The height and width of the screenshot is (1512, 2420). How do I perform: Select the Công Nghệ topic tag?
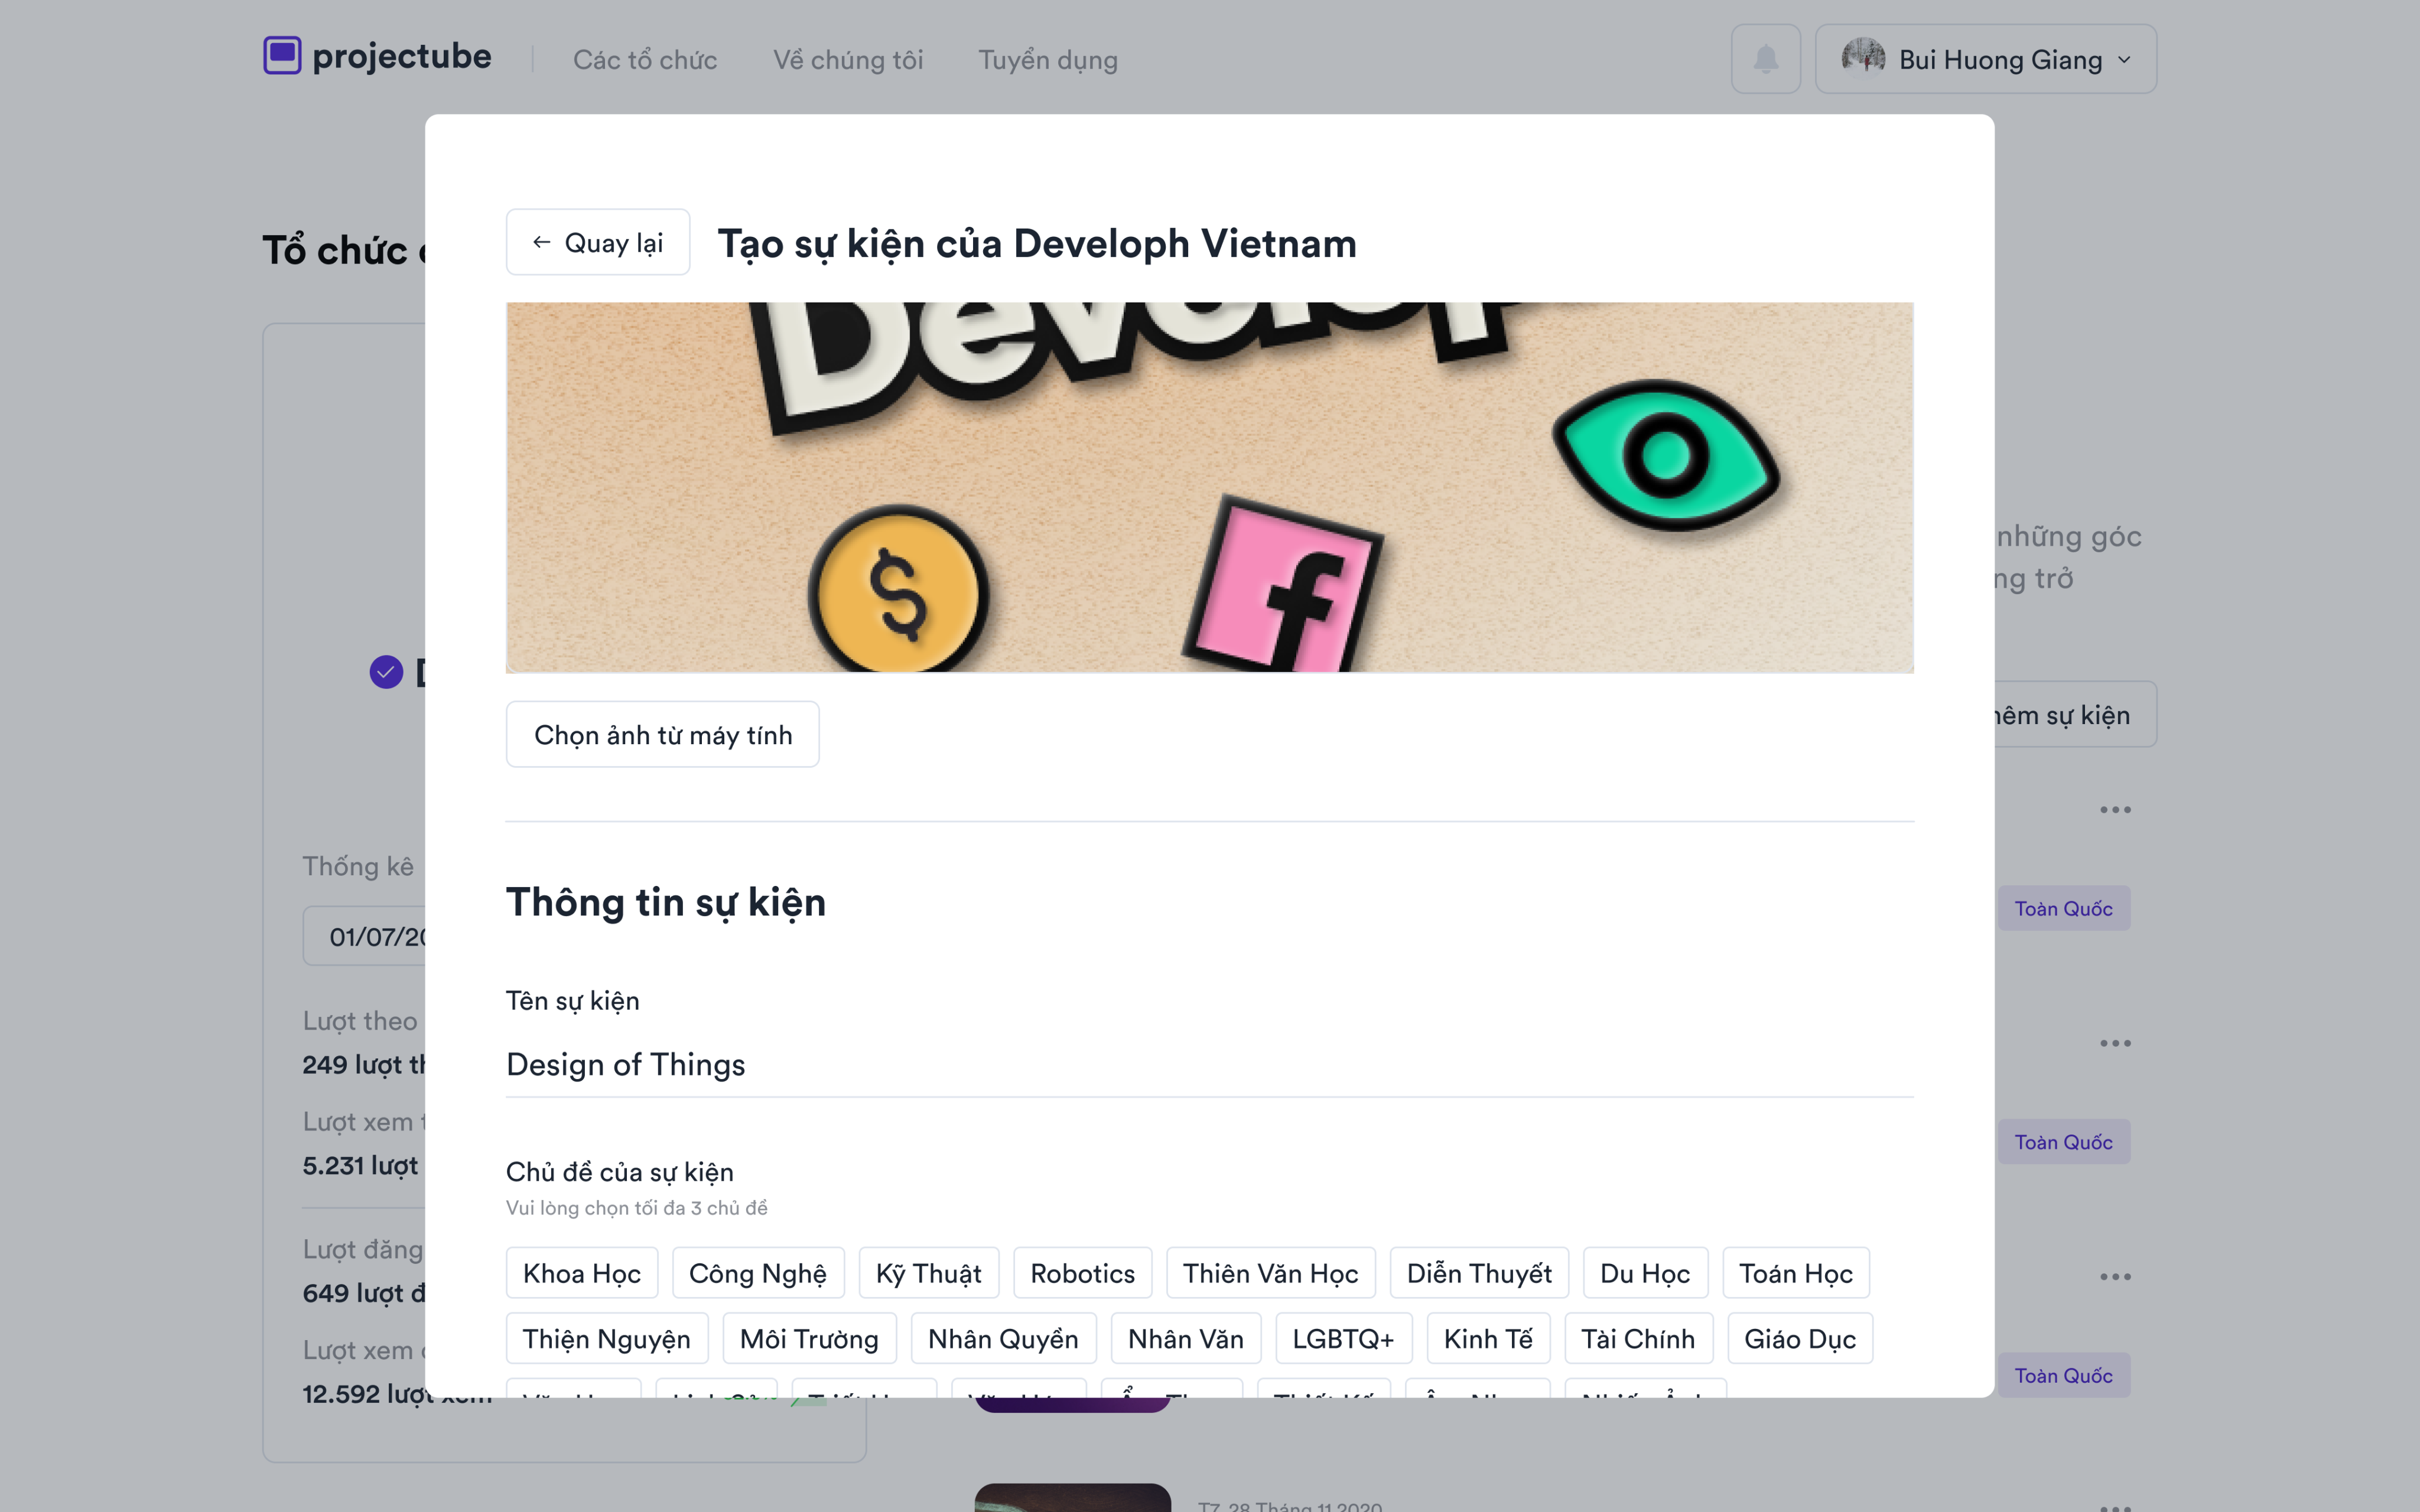tap(757, 1273)
